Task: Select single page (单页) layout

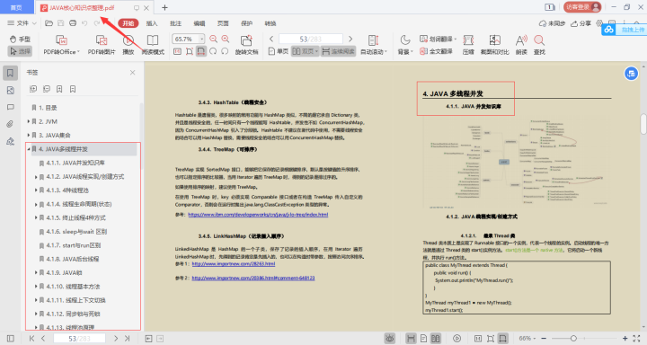Action: (x=279, y=51)
